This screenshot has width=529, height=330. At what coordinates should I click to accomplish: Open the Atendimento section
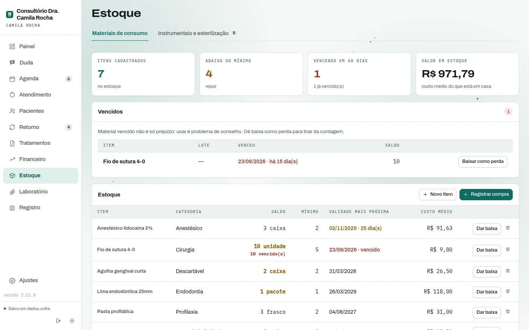40,95
